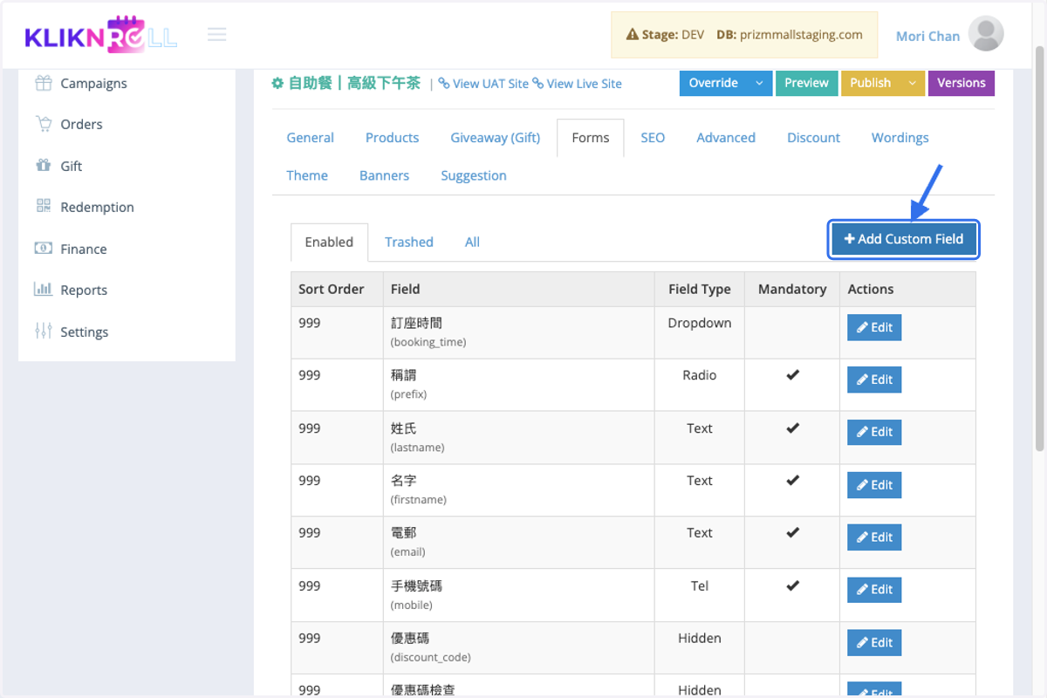1047x698 pixels.
Task: Click the Redemption QR code icon
Action: [44, 206]
